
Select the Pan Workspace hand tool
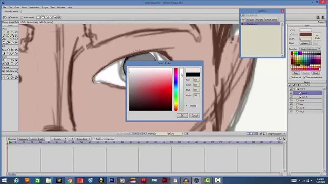click(x=4, y=78)
